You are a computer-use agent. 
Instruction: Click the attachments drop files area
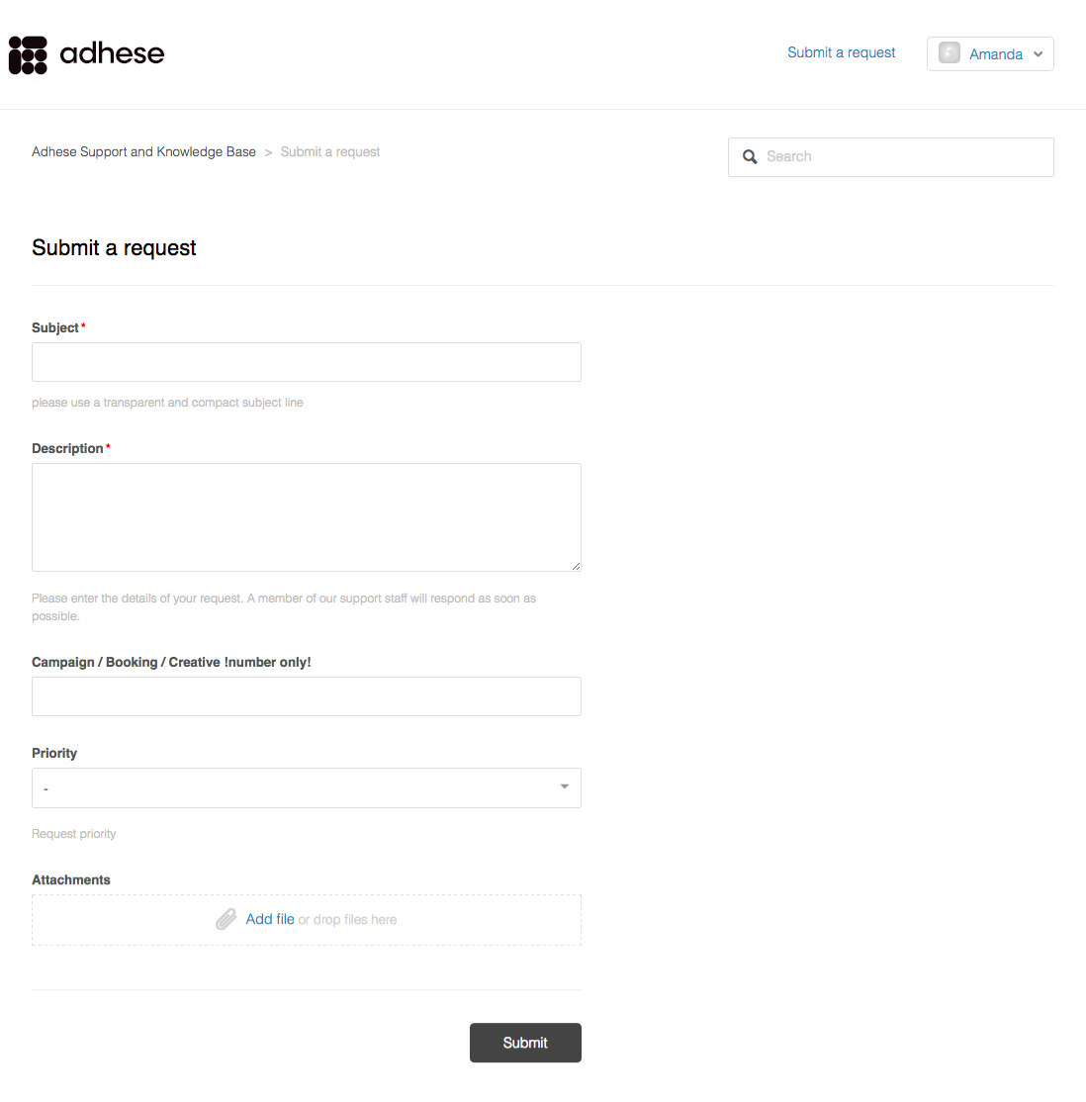pos(307,920)
